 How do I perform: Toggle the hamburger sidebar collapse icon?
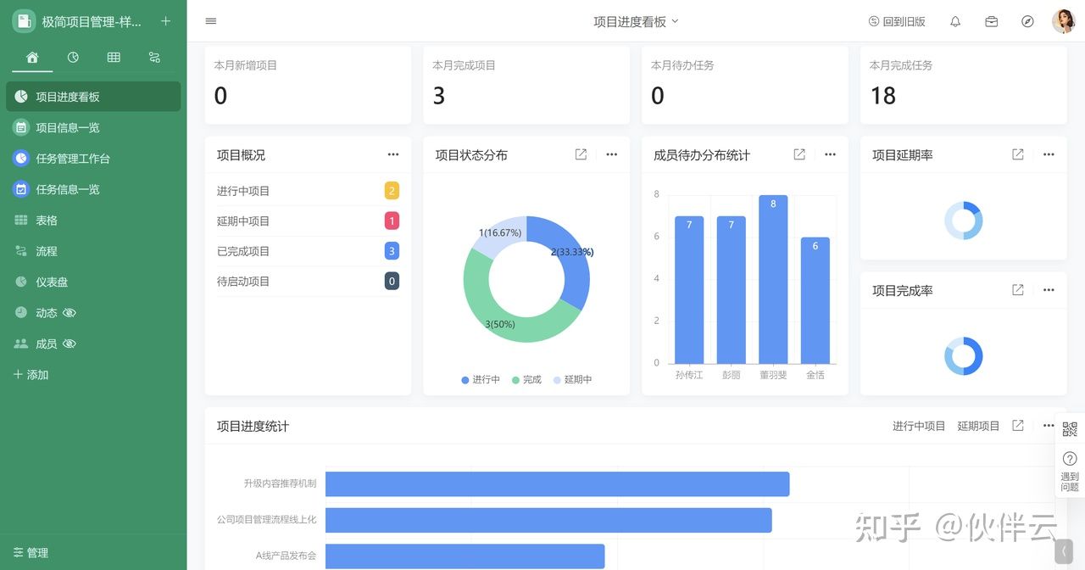[211, 21]
